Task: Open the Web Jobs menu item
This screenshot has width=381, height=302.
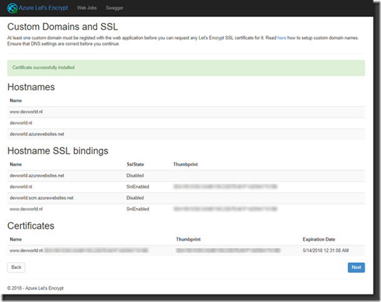Action: point(87,7)
